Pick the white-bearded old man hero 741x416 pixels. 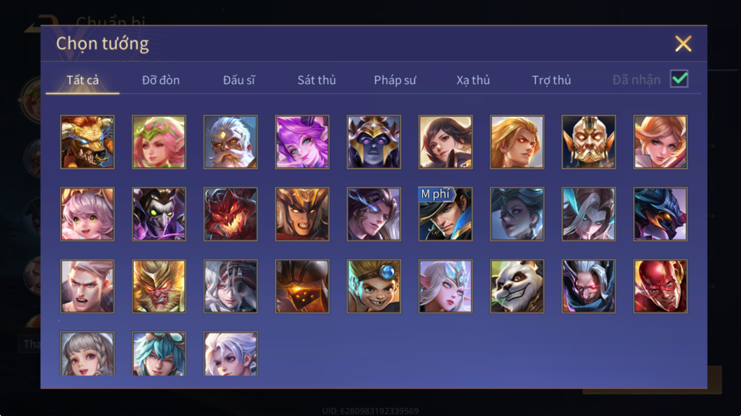pyautogui.click(x=231, y=142)
